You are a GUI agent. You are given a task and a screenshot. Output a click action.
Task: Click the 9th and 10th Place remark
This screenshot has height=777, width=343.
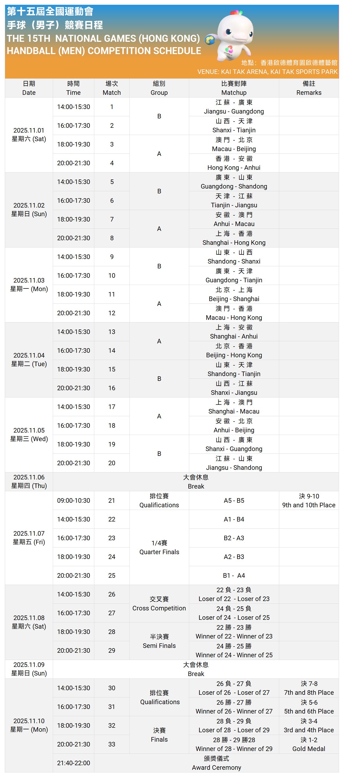click(309, 500)
